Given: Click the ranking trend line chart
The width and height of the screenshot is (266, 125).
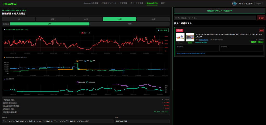Looking at the screenshot, I should 83,43.
